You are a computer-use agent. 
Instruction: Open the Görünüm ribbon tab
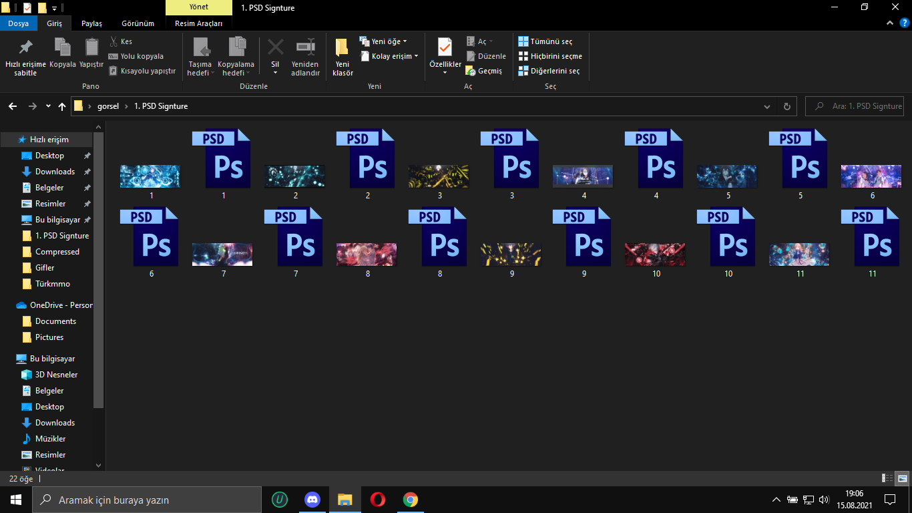coord(138,23)
